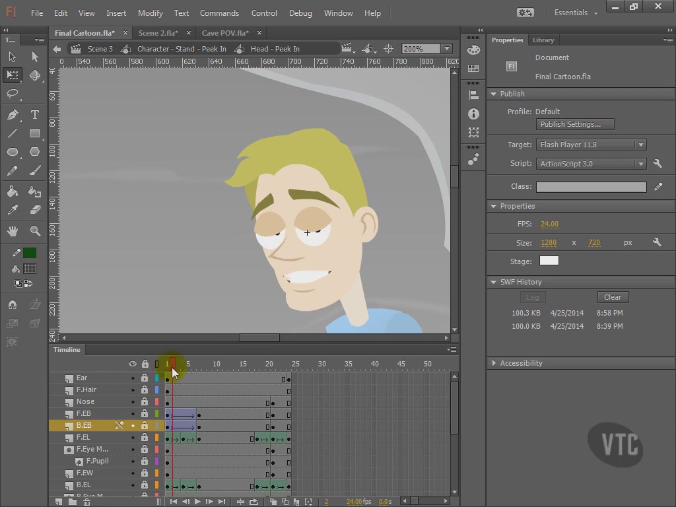Toggle outline color box for B.EL layer
Image resolution: width=676 pixels, height=507 pixels.
click(x=157, y=485)
